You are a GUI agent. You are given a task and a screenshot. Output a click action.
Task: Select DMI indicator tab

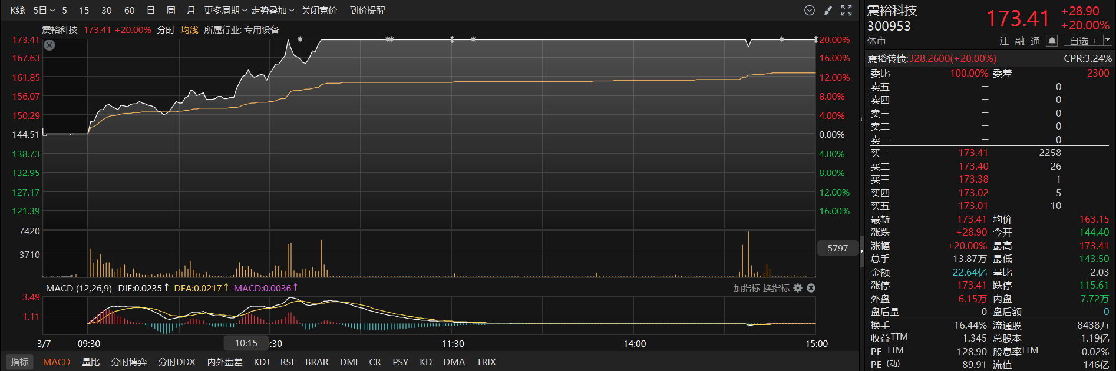349,362
